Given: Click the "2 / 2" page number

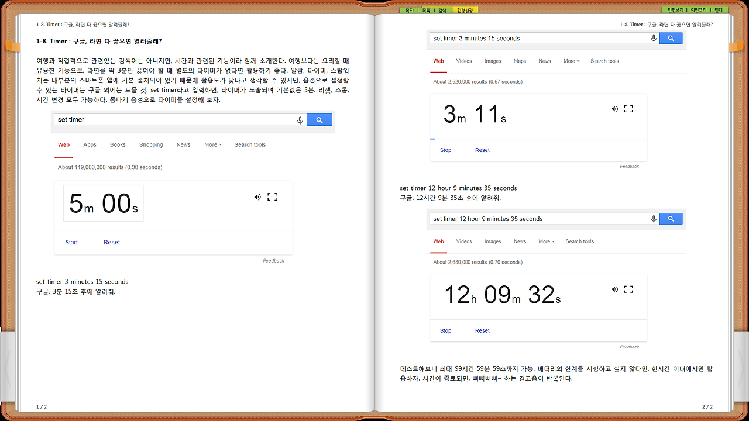Looking at the screenshot, I should pyautogui.click(x=707, y=406).
